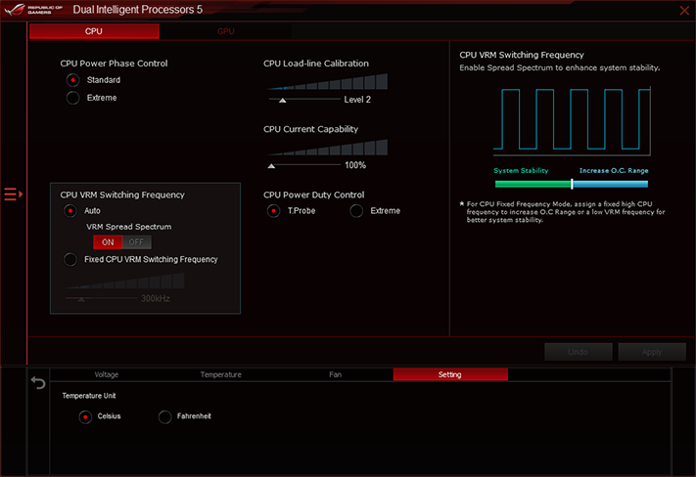Open the Voltage tab

click(107, 374)
